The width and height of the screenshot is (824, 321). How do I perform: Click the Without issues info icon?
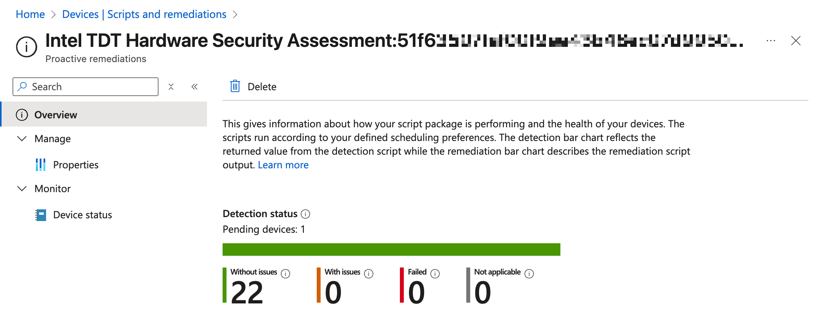coord(286,274)
